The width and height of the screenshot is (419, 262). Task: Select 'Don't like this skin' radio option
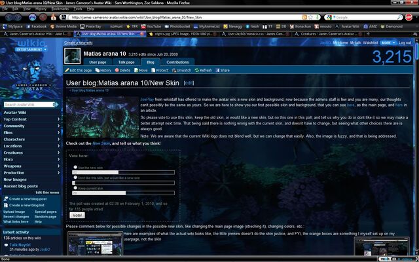(x=75, y=178)
